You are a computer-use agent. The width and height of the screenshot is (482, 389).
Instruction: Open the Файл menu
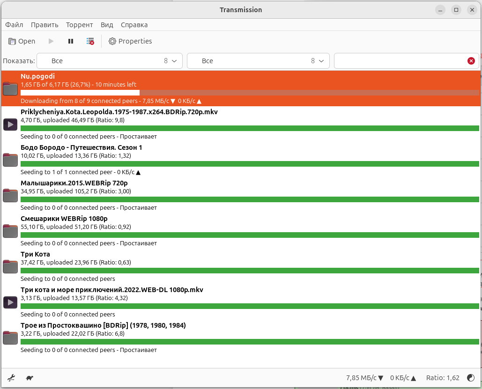point(14,25)
